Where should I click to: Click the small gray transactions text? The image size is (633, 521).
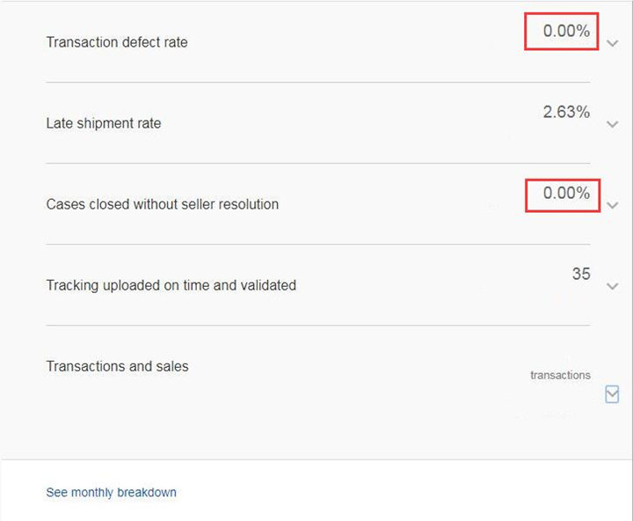click(560, 375)
